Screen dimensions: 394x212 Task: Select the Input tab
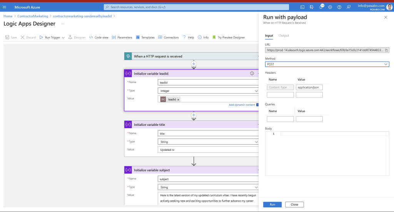pos(269,36)
